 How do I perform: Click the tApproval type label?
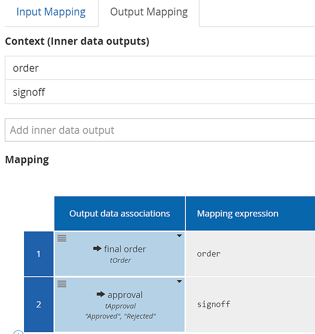pos(120,306)
